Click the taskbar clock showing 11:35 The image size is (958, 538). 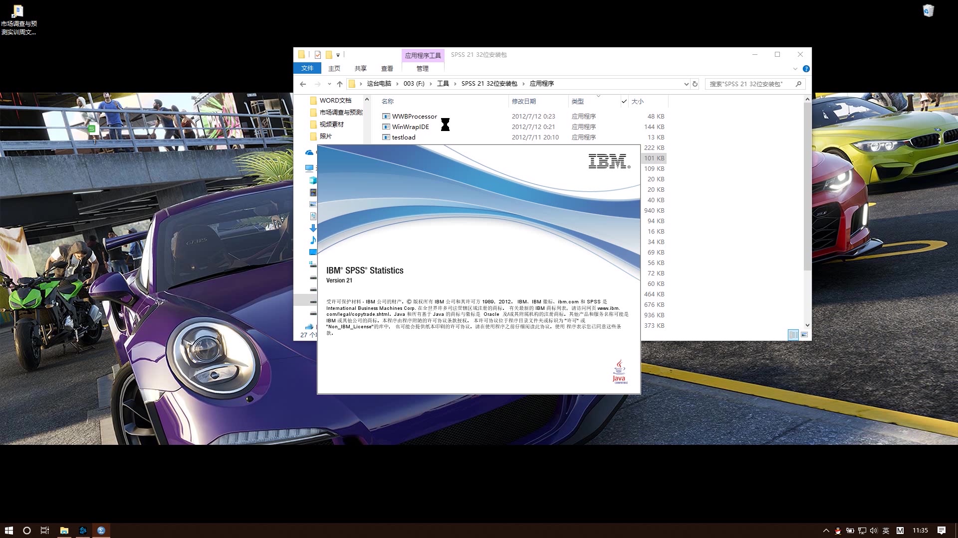pos(920,531)
